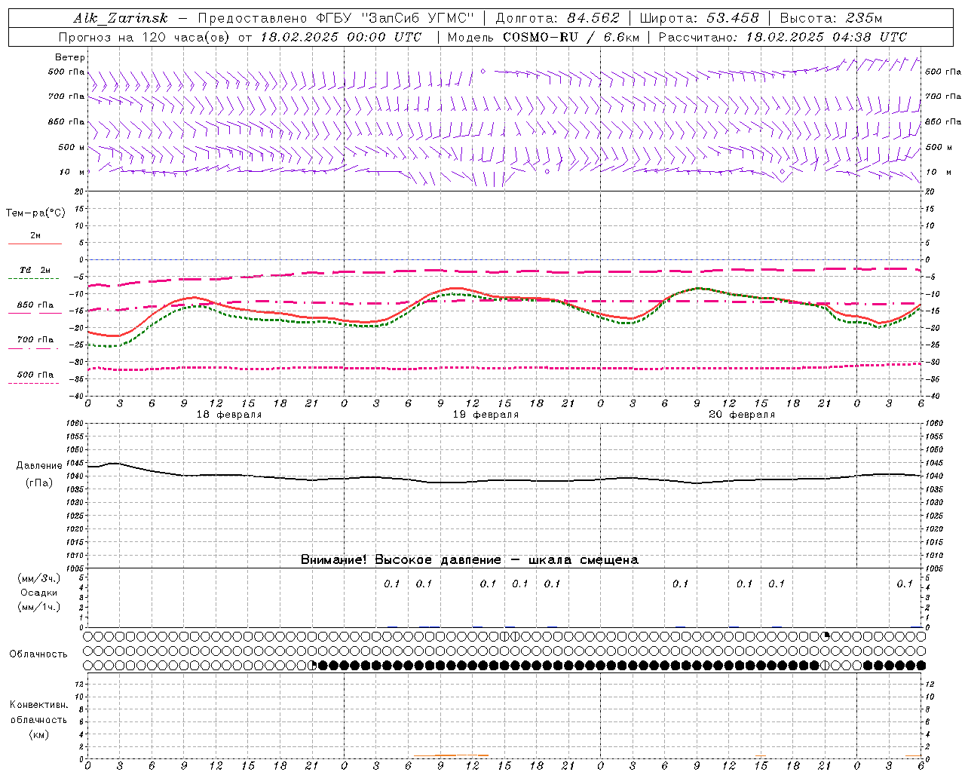The width and height of the screenshot is (965, 772).
Task: Click the Осадки precipitation label
Action: click(39, 593)
